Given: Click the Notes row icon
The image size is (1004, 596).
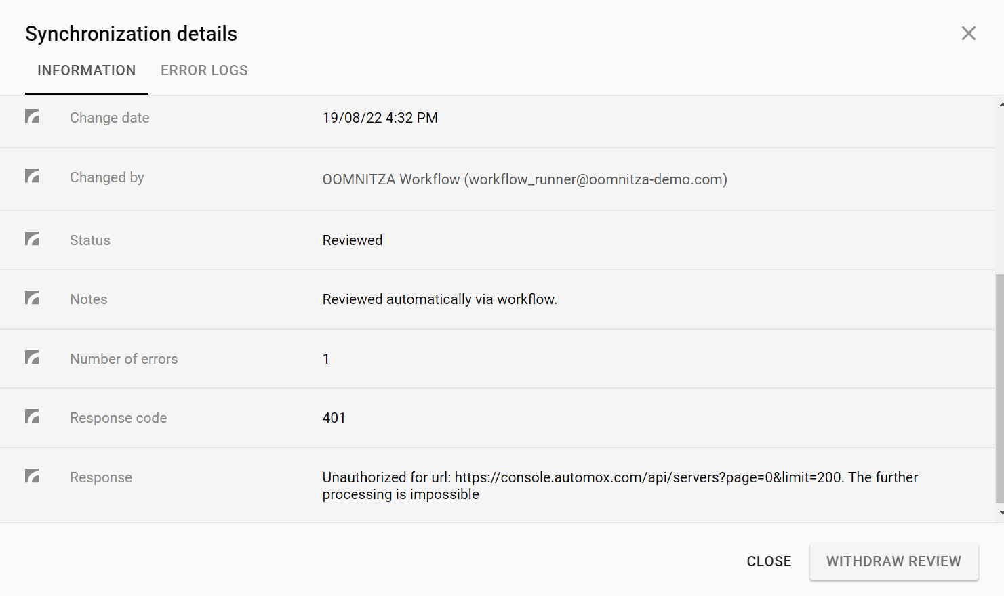Looking at the screenshot, I should coord(32,298).
